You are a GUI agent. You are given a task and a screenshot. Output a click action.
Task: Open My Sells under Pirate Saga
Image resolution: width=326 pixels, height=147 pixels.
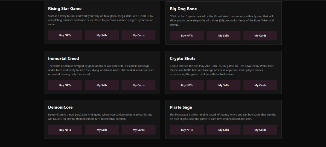point(223,130)
